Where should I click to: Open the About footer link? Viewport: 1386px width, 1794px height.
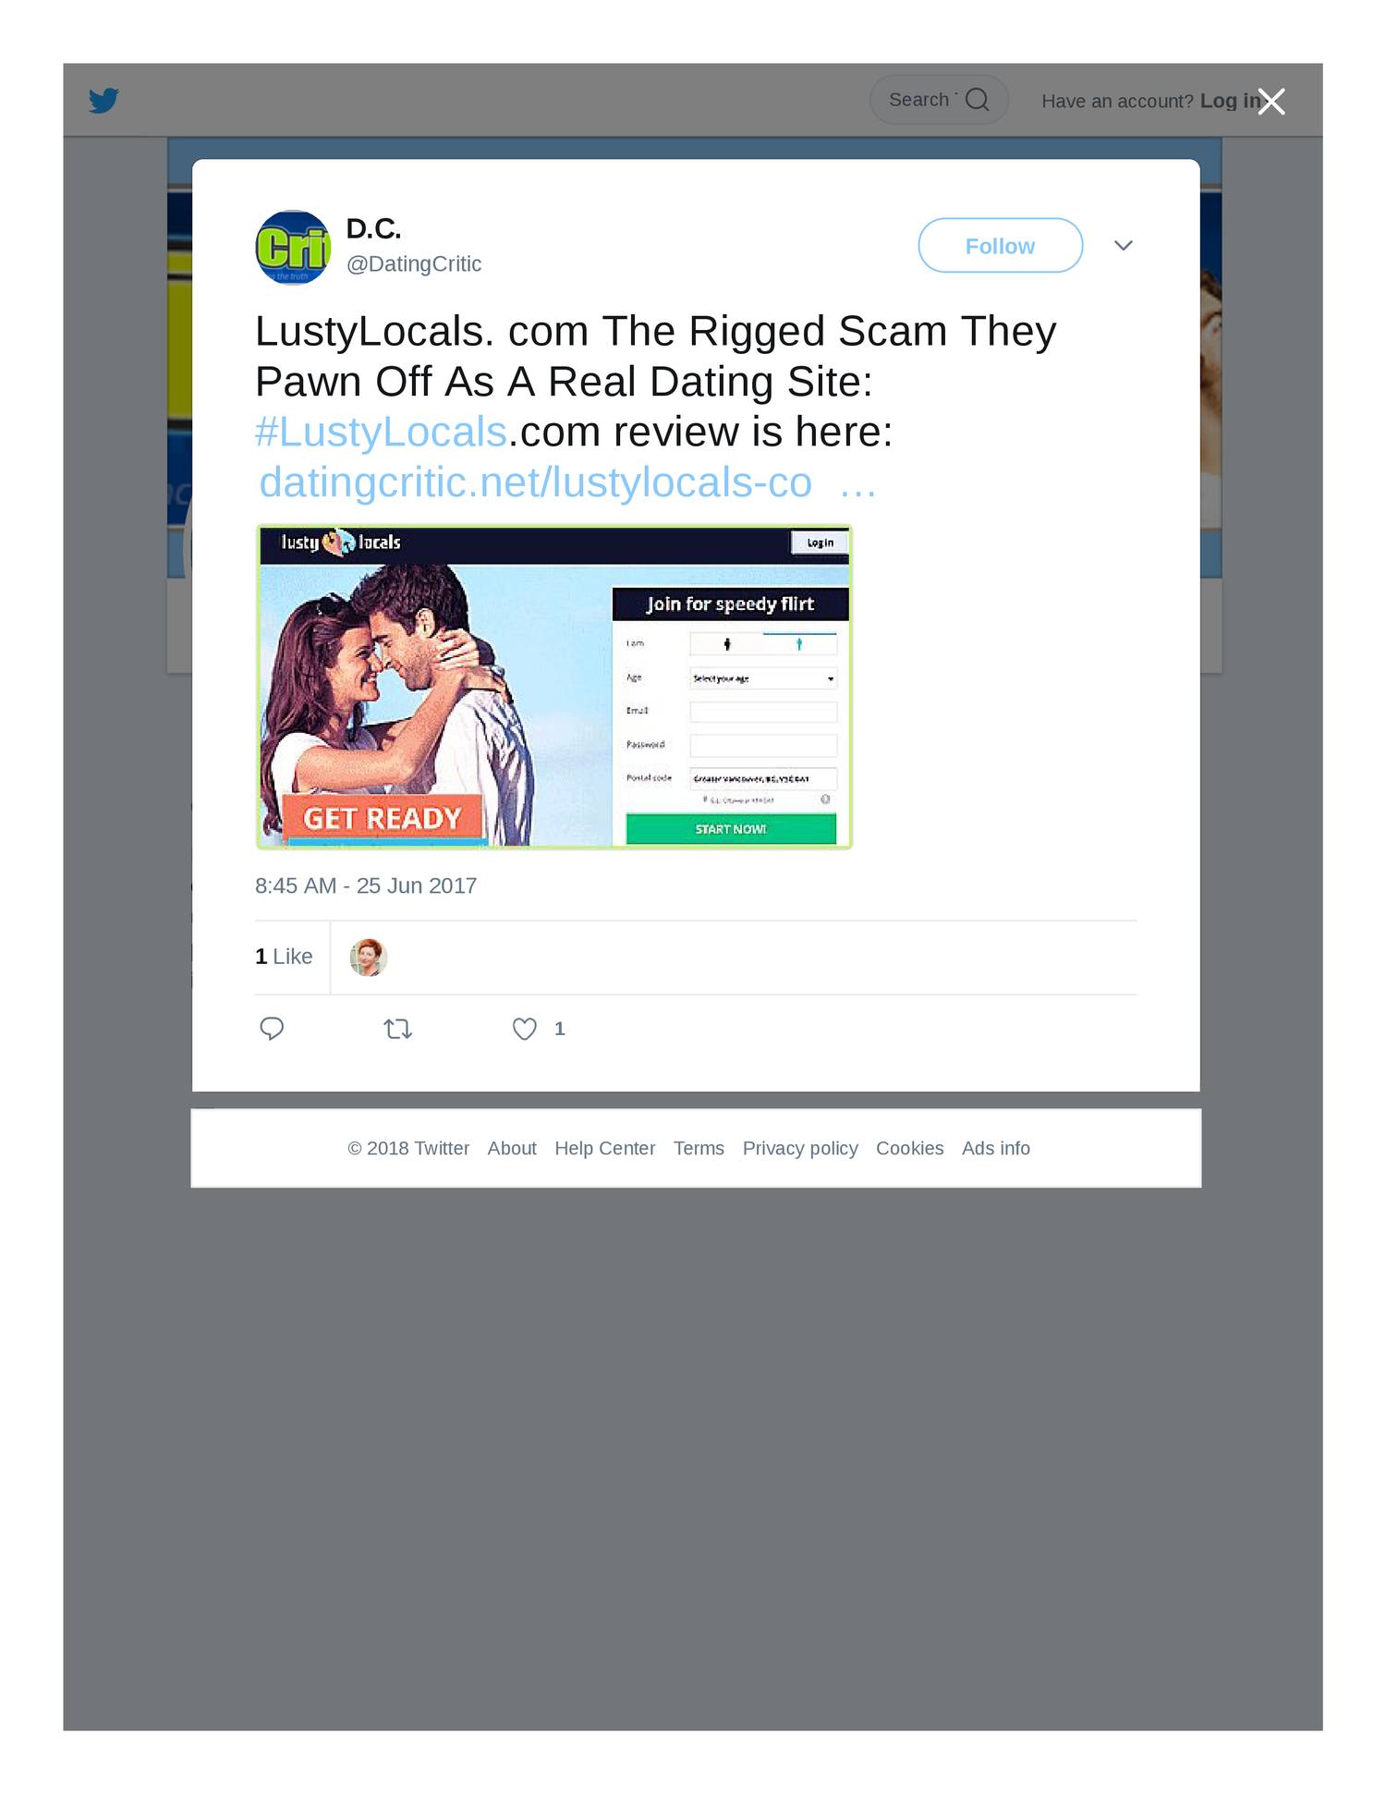512,1148
